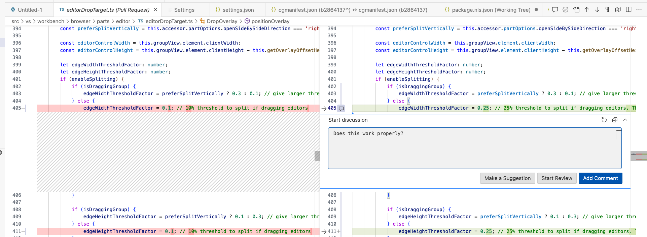Viewport: 647px width, 237px height.
Task: Open the DropOverlay class breadcrumb
Action: coord(222,21)
